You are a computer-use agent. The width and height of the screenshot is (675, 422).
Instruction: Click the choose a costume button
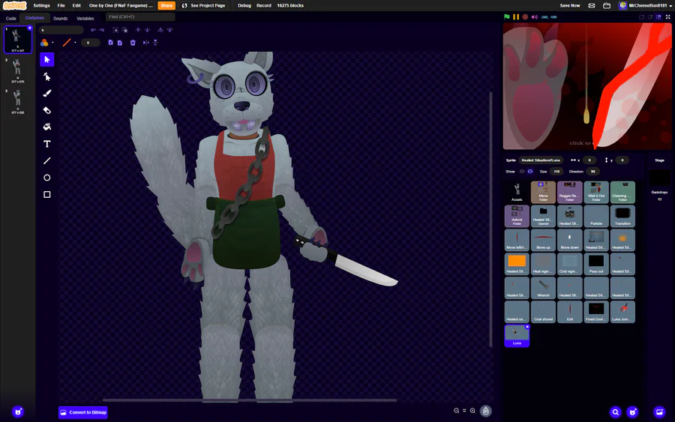point(18,412)
